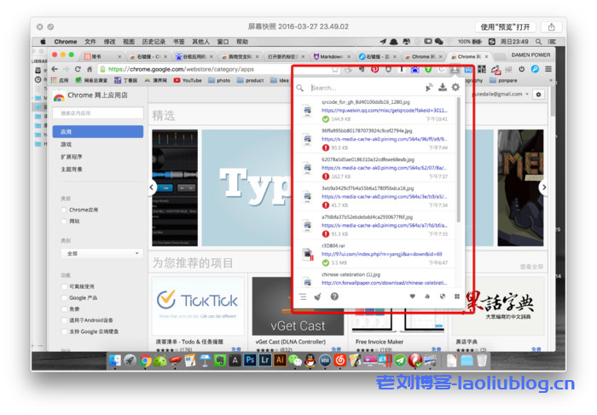The height and width of the screenshot is (415, 597).
Task: Enable the Google 产品 checkbox
Action: tap(63, 297)
